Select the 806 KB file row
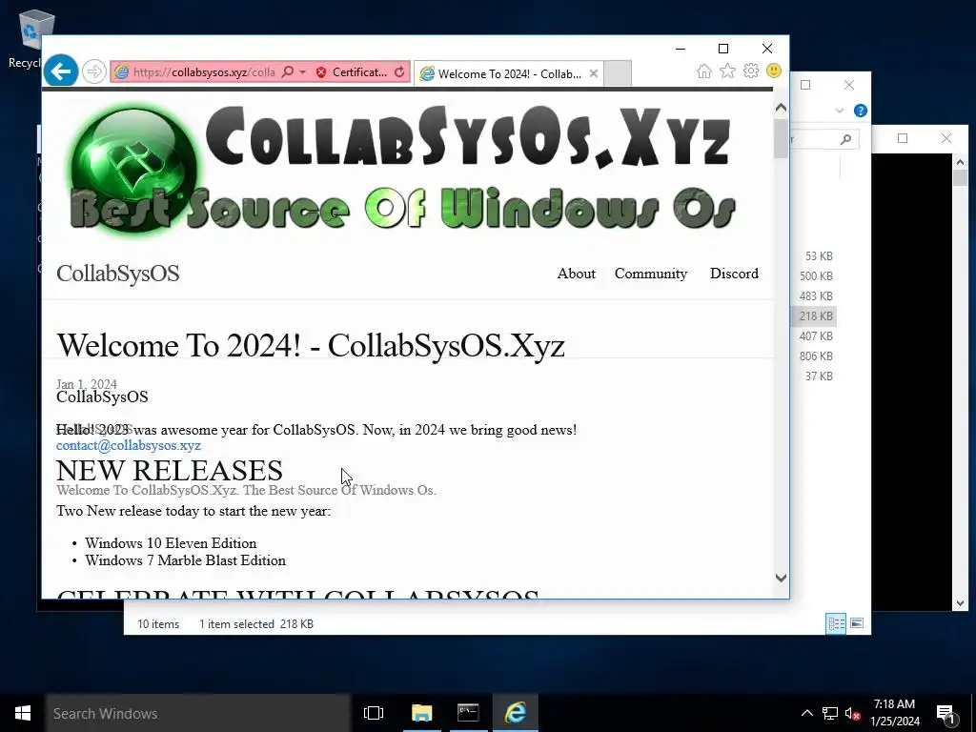976x732 pixels. pos(816,356)
